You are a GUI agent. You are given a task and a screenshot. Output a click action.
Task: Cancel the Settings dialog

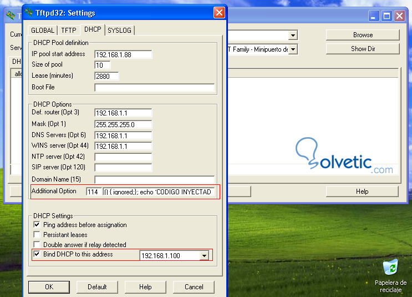(x=194, y=287)
